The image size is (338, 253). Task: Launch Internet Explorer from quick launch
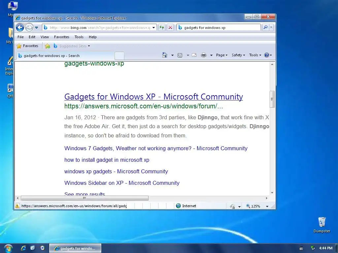click(x=23, y=248)
